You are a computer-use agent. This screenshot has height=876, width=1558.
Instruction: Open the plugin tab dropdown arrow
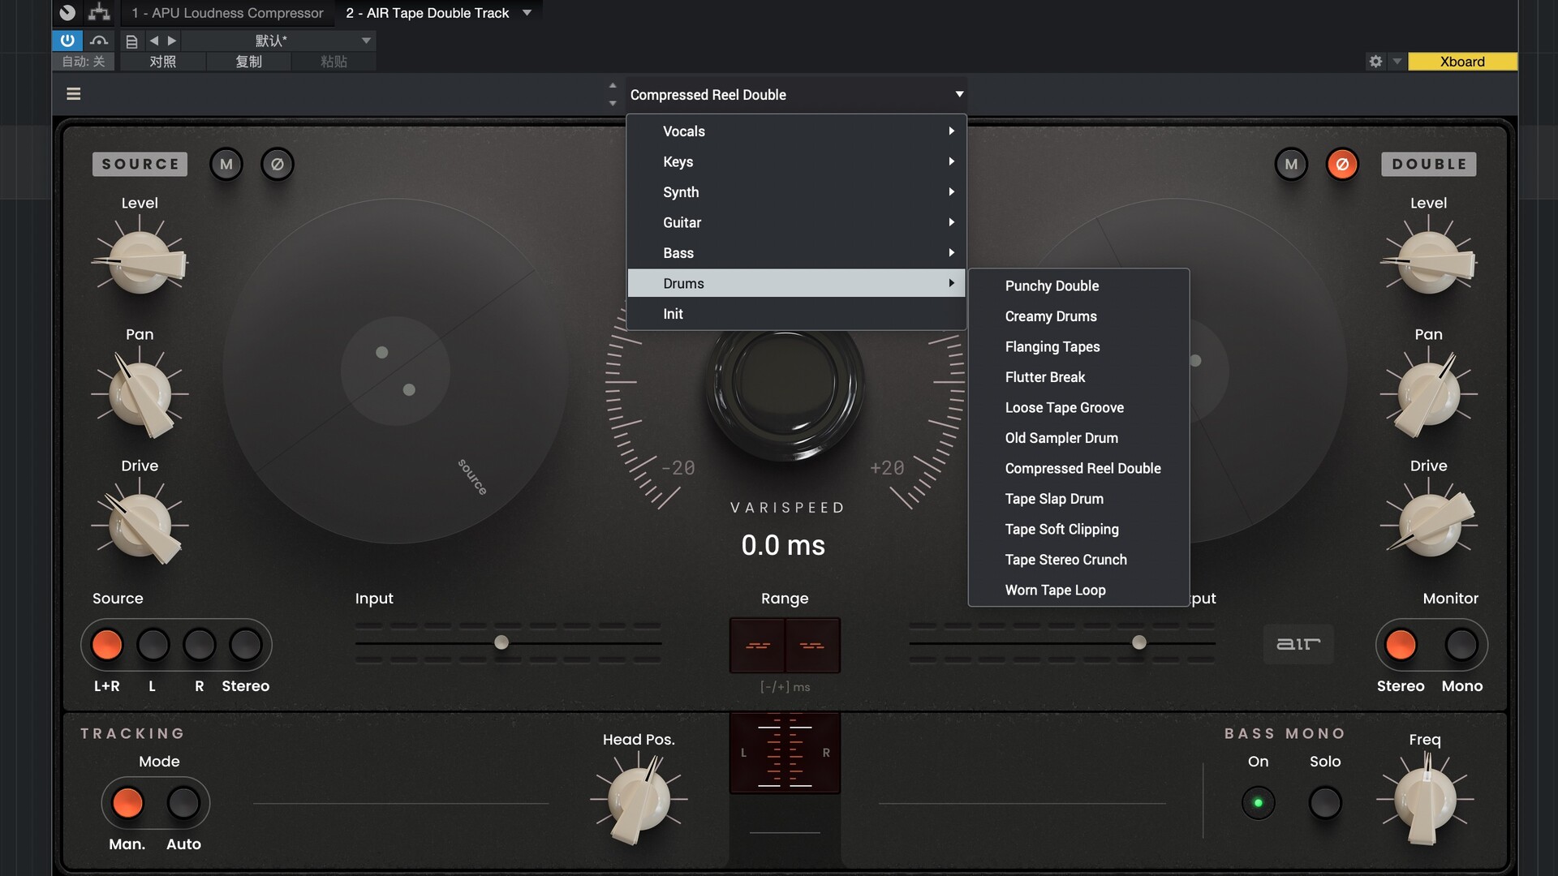point(527,13)
